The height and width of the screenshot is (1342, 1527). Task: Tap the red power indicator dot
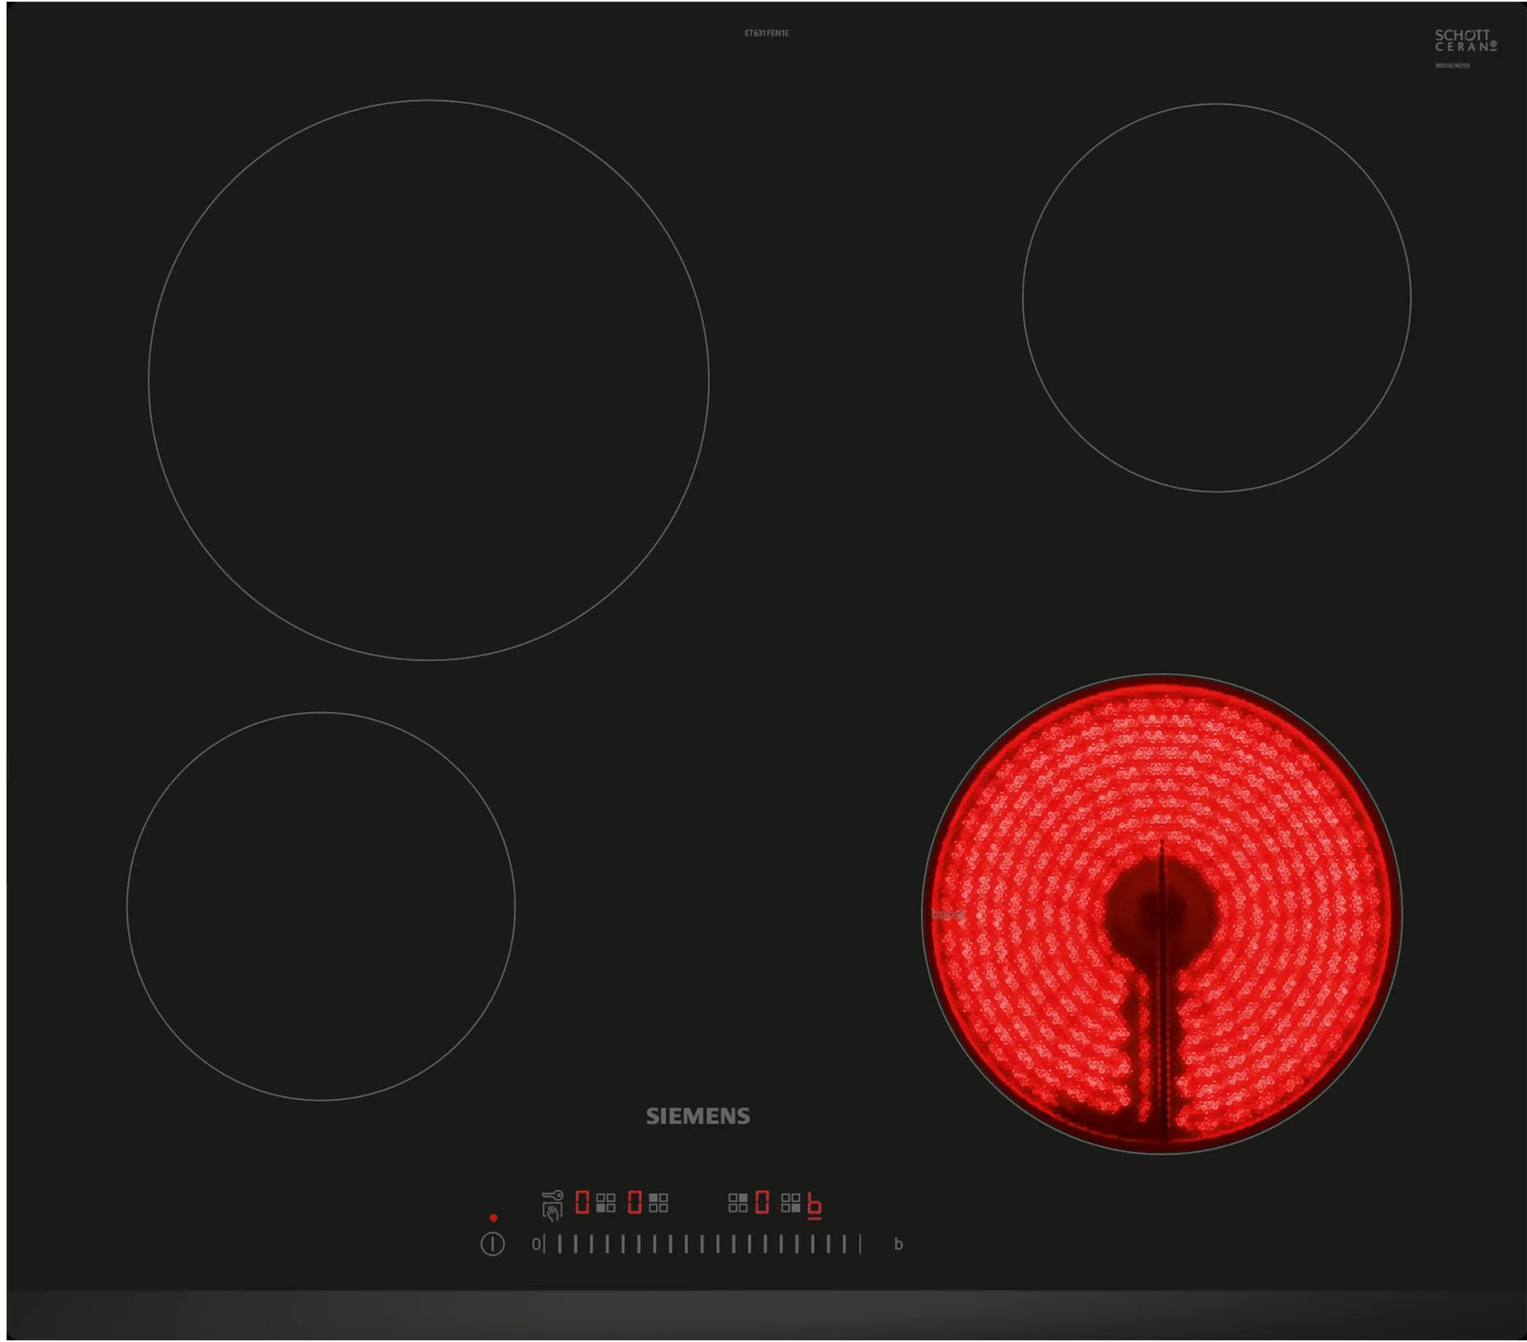pos(493,1218)
